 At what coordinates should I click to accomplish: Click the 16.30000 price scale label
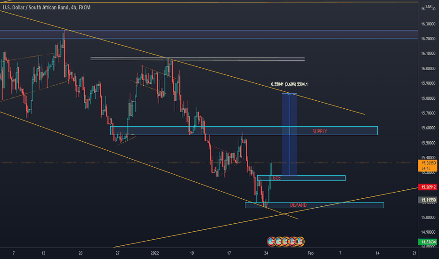click(428, 24)
